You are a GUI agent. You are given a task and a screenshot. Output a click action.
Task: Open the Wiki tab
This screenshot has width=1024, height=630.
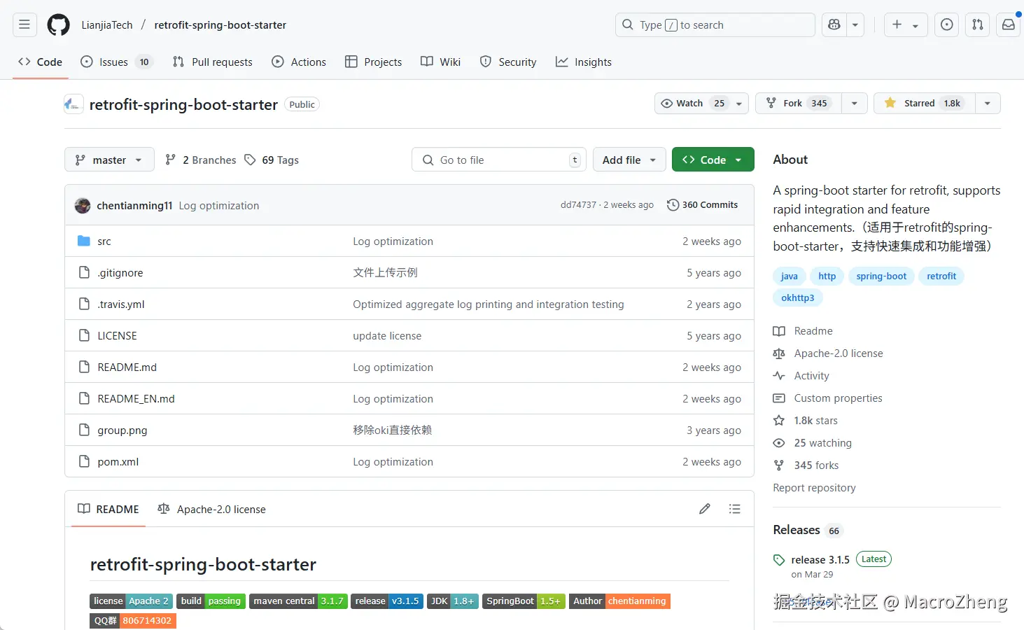coord(441,62)
